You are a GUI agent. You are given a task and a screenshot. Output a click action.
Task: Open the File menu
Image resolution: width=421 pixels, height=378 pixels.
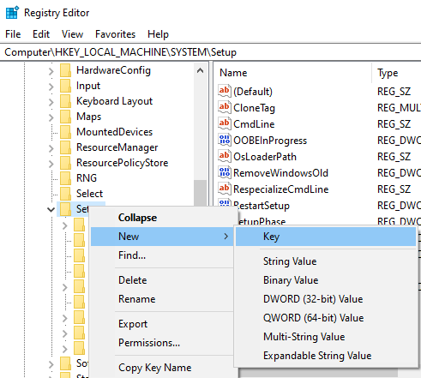tap(13, 34)
